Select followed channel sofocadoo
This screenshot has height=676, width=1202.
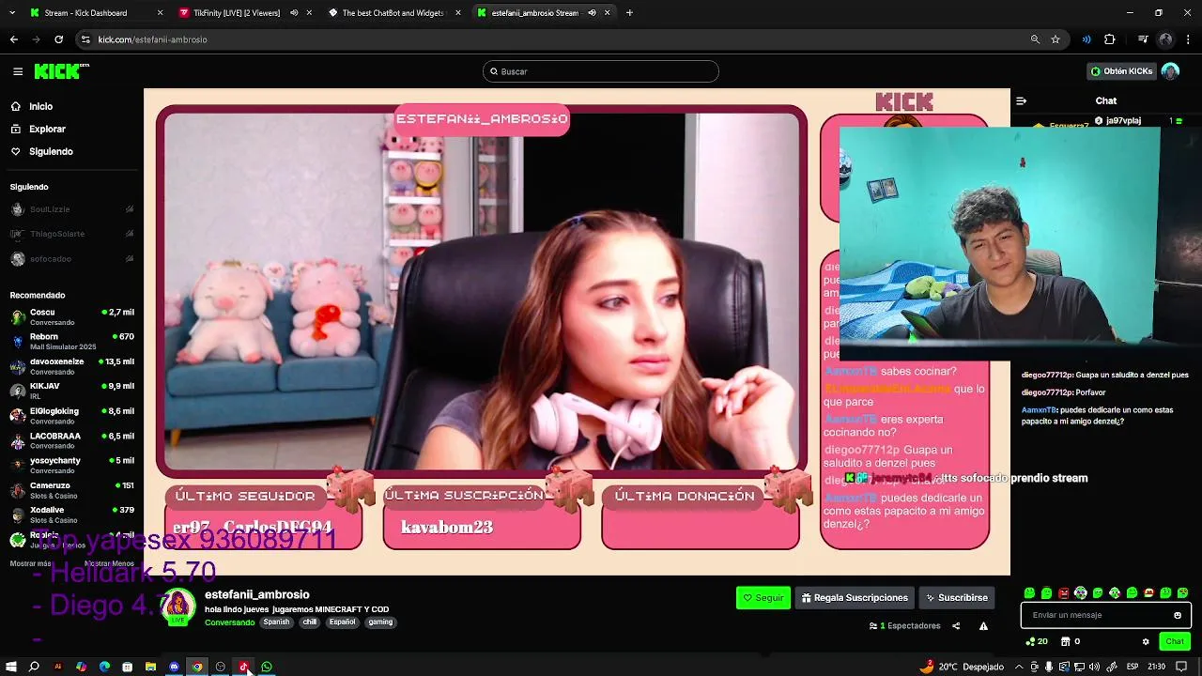coord(71,259)
